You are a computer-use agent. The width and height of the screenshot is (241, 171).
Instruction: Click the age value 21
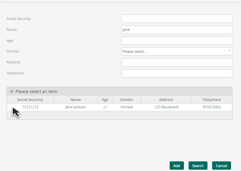[x=105, y=107]
